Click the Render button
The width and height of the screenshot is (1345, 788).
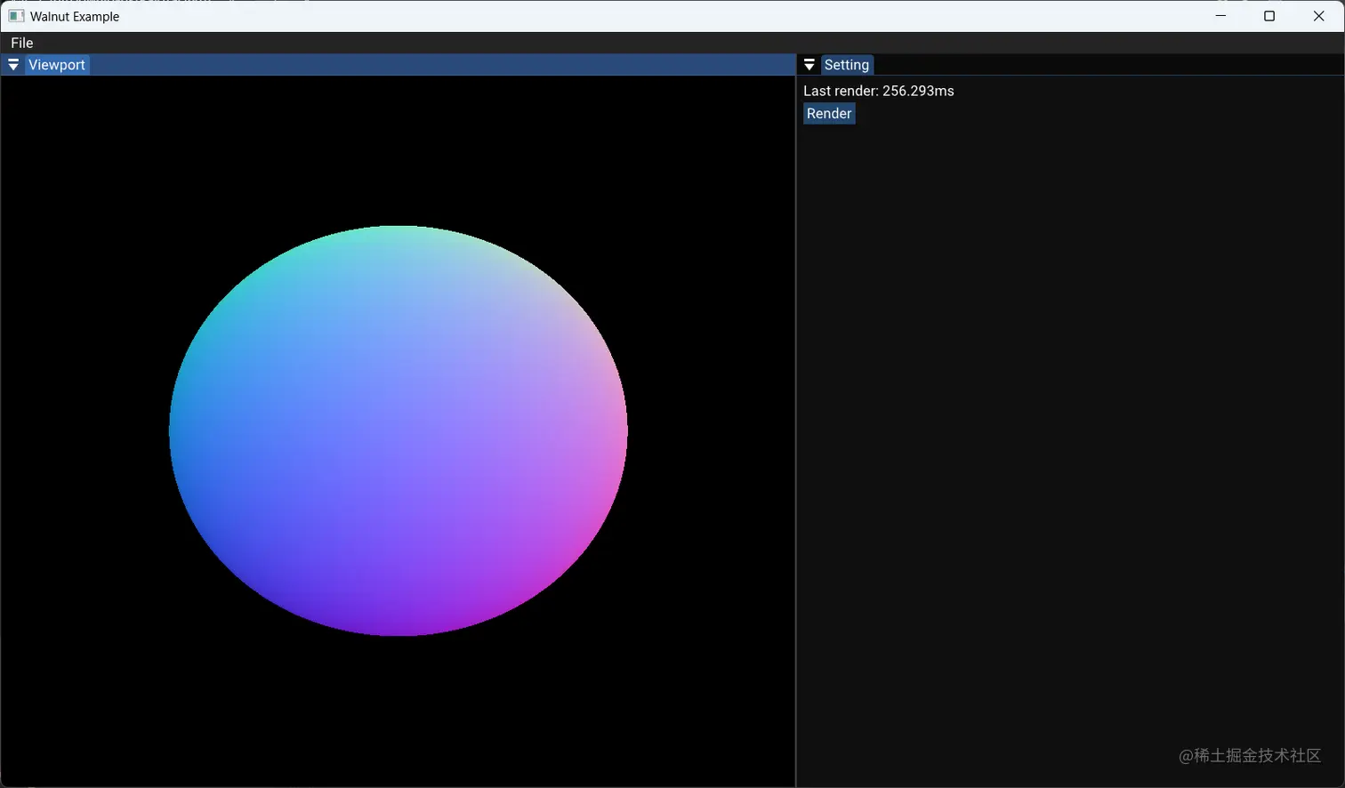point(829,114)
